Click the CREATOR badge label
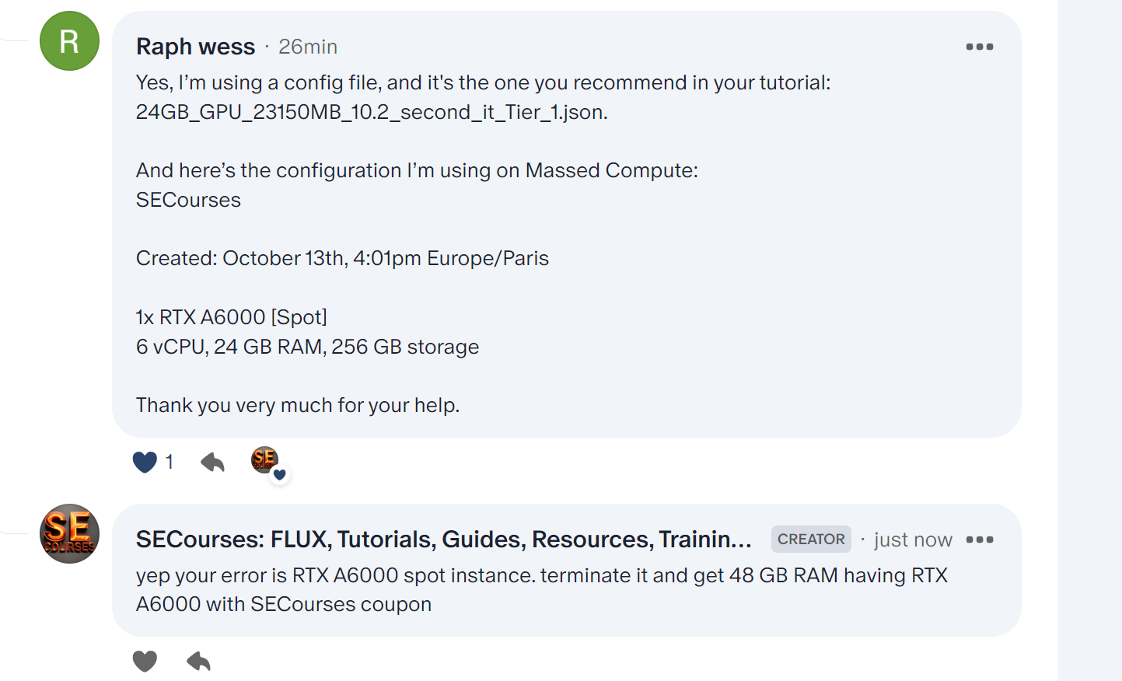Image resolution: width=1122 pixels, height=681 pixels. (x=811, y=540)
